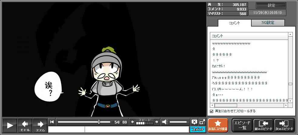Hide comments with the X icon
The image size is (298, 135).
tap(194, 122)
